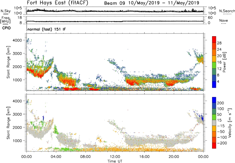The width and height of the screenshot is (235, 163).
Task: Click the light green 50 velocity colorbar segment
Action: click(x=214, y=117)
